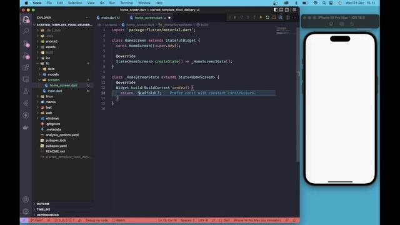Take a Simulator screenshot
Viewport: 400px width, 225px height.
coord(342,24)
